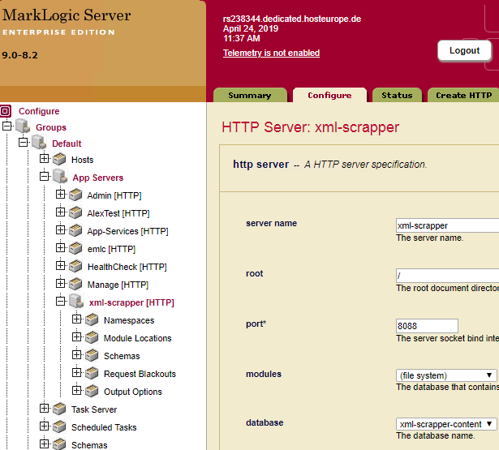Click the Scheduled Tasks package icon
This screenshot has height=450, width=499.
pos(59,426)
